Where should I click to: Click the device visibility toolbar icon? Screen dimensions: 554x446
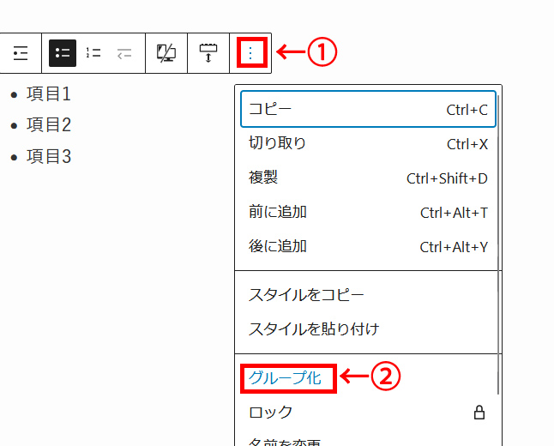(x=166, y=52)
